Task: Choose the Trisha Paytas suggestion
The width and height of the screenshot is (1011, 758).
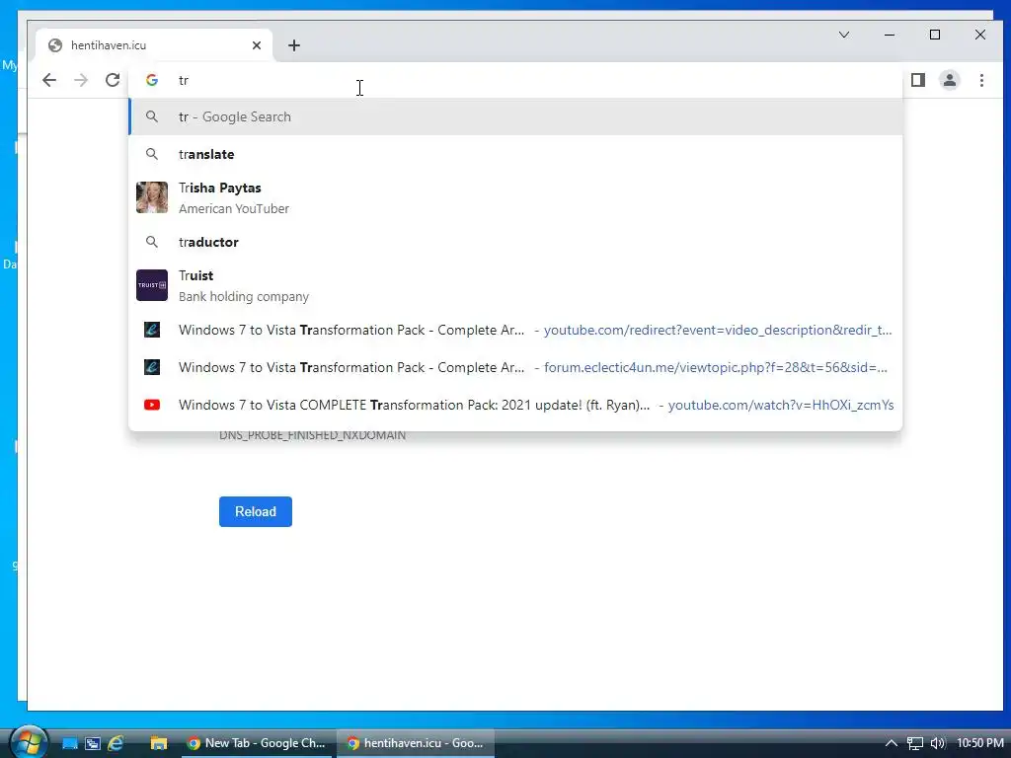Action: [x=515, y=197]
